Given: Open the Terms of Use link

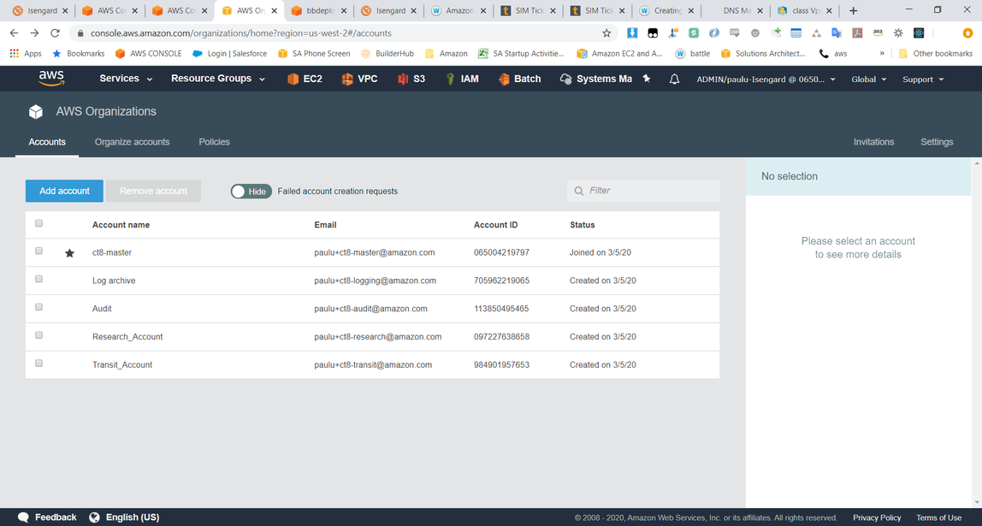Looking at the screenshot, I should [938, 517].
